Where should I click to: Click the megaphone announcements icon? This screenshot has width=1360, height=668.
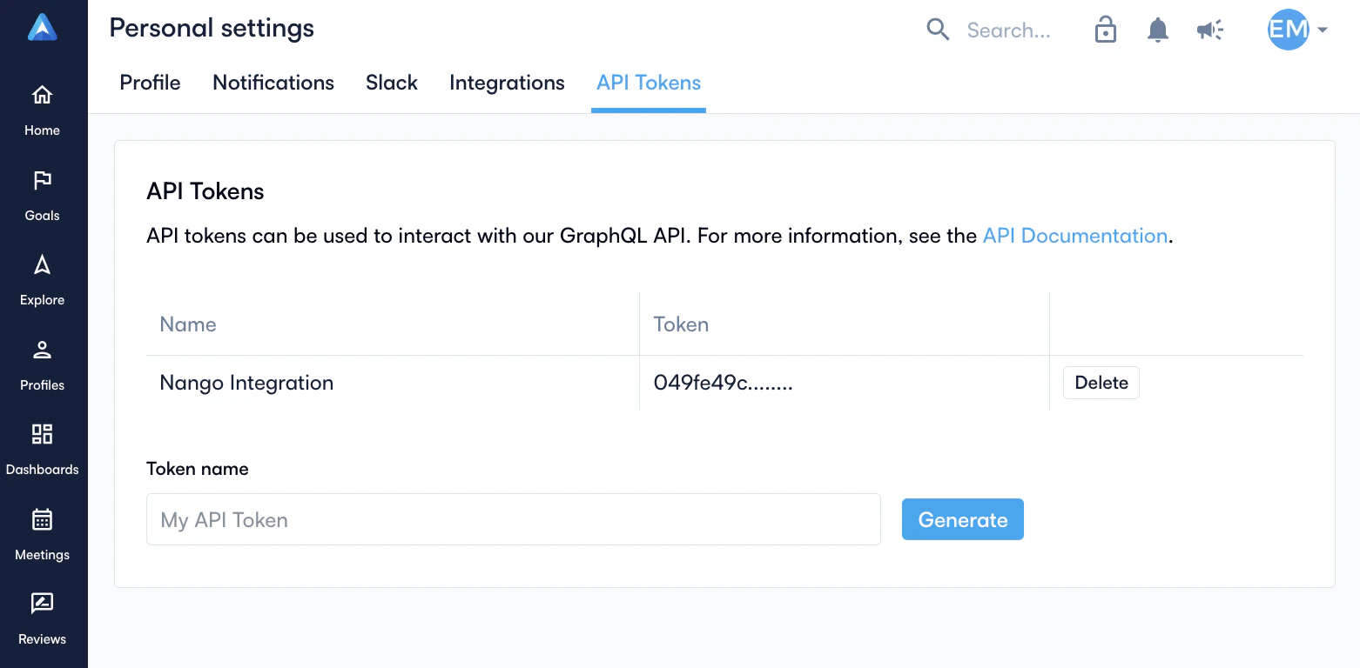tap(1209, 30)
